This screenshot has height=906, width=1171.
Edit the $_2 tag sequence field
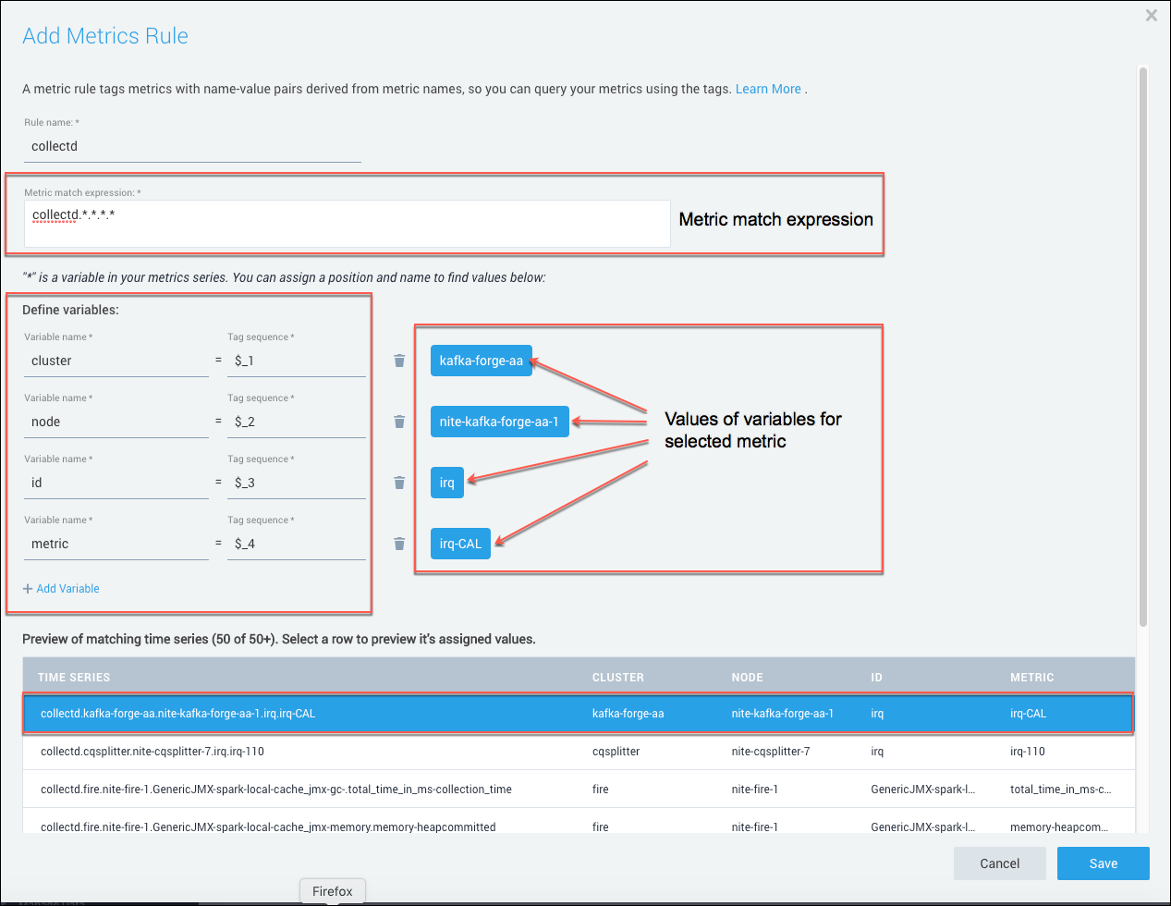(x=296, y=422)
